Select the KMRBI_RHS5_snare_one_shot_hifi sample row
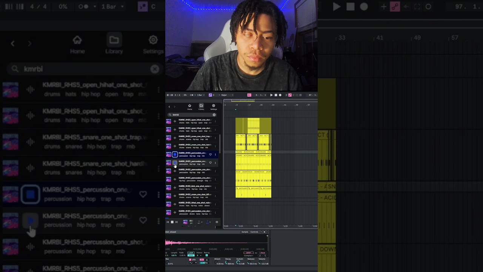The height and width of the screenshot is (272, 483). (x=192, y=196)
